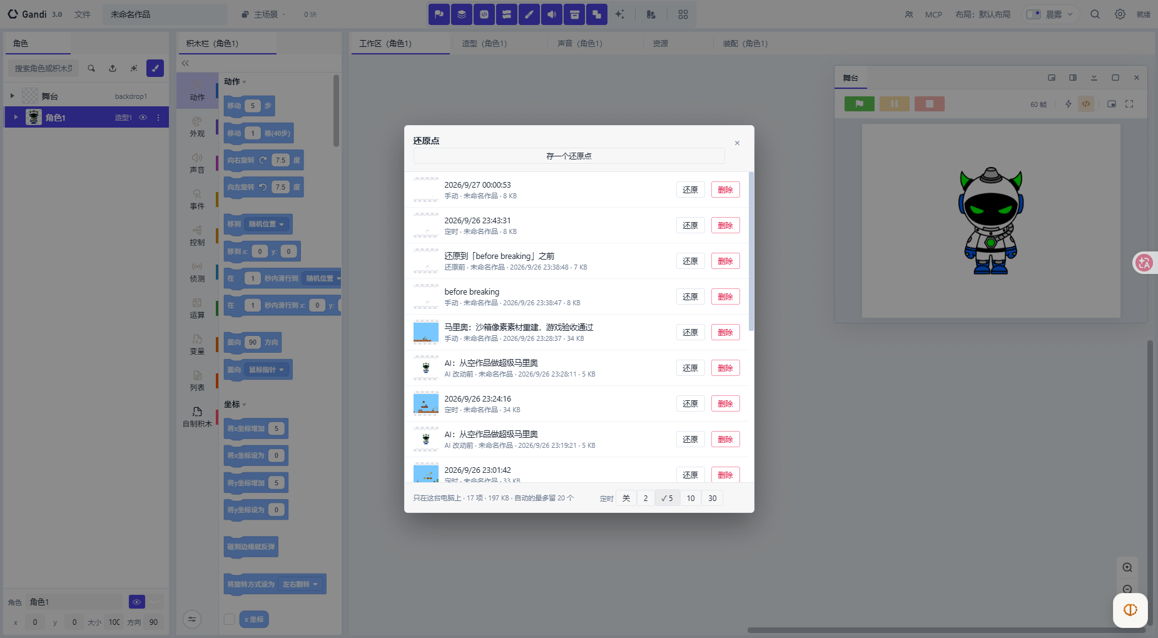Click the speaker sound toolbar icon
This screenshot has width=1158, height=638.
click(552, 14)
